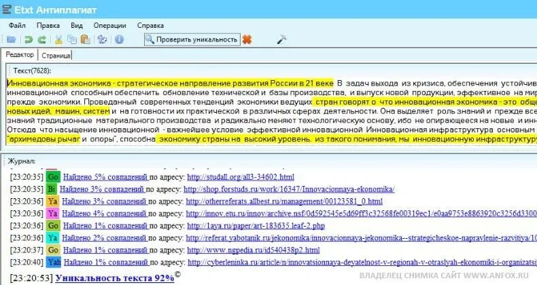Open the cyberleninka.ru article URL
Viewport: 537px width, 285px height.
point(362,262)
